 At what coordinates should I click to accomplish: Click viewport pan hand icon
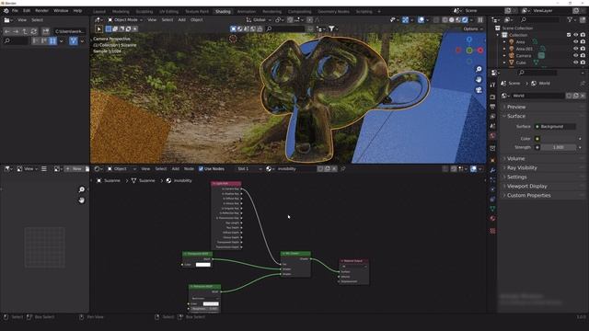click(x=479, y=80)
